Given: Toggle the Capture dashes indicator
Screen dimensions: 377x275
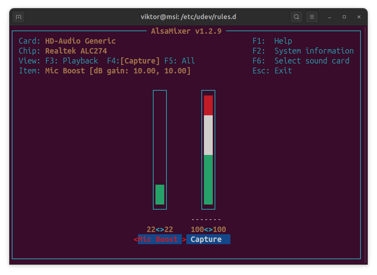Looking at the screenshot, I should [206, 220].
